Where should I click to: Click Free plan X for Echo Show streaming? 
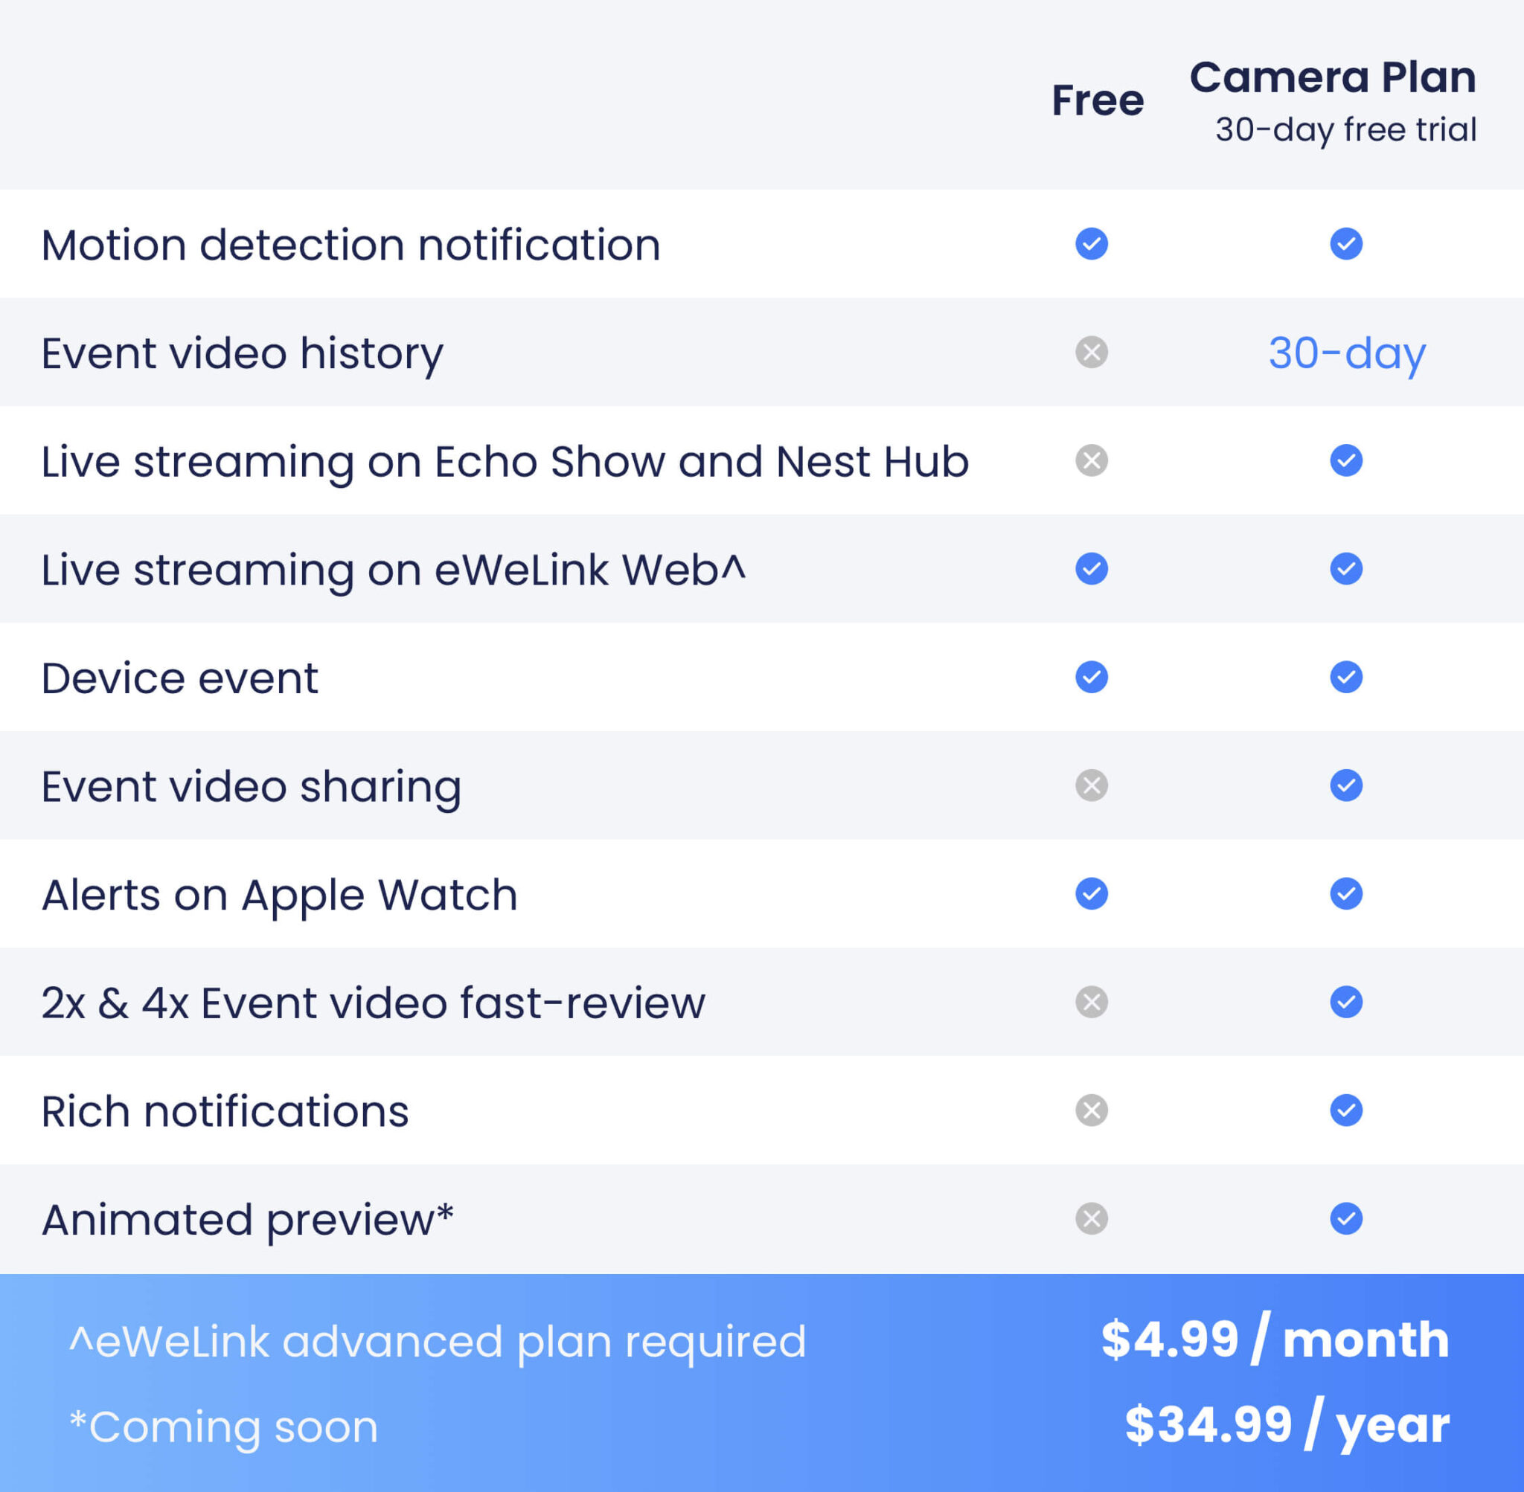1091,461
